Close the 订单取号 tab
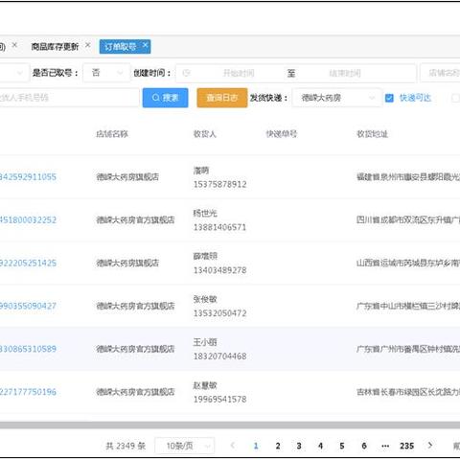This screenshot has width=460, height=460. pos(145,45)
